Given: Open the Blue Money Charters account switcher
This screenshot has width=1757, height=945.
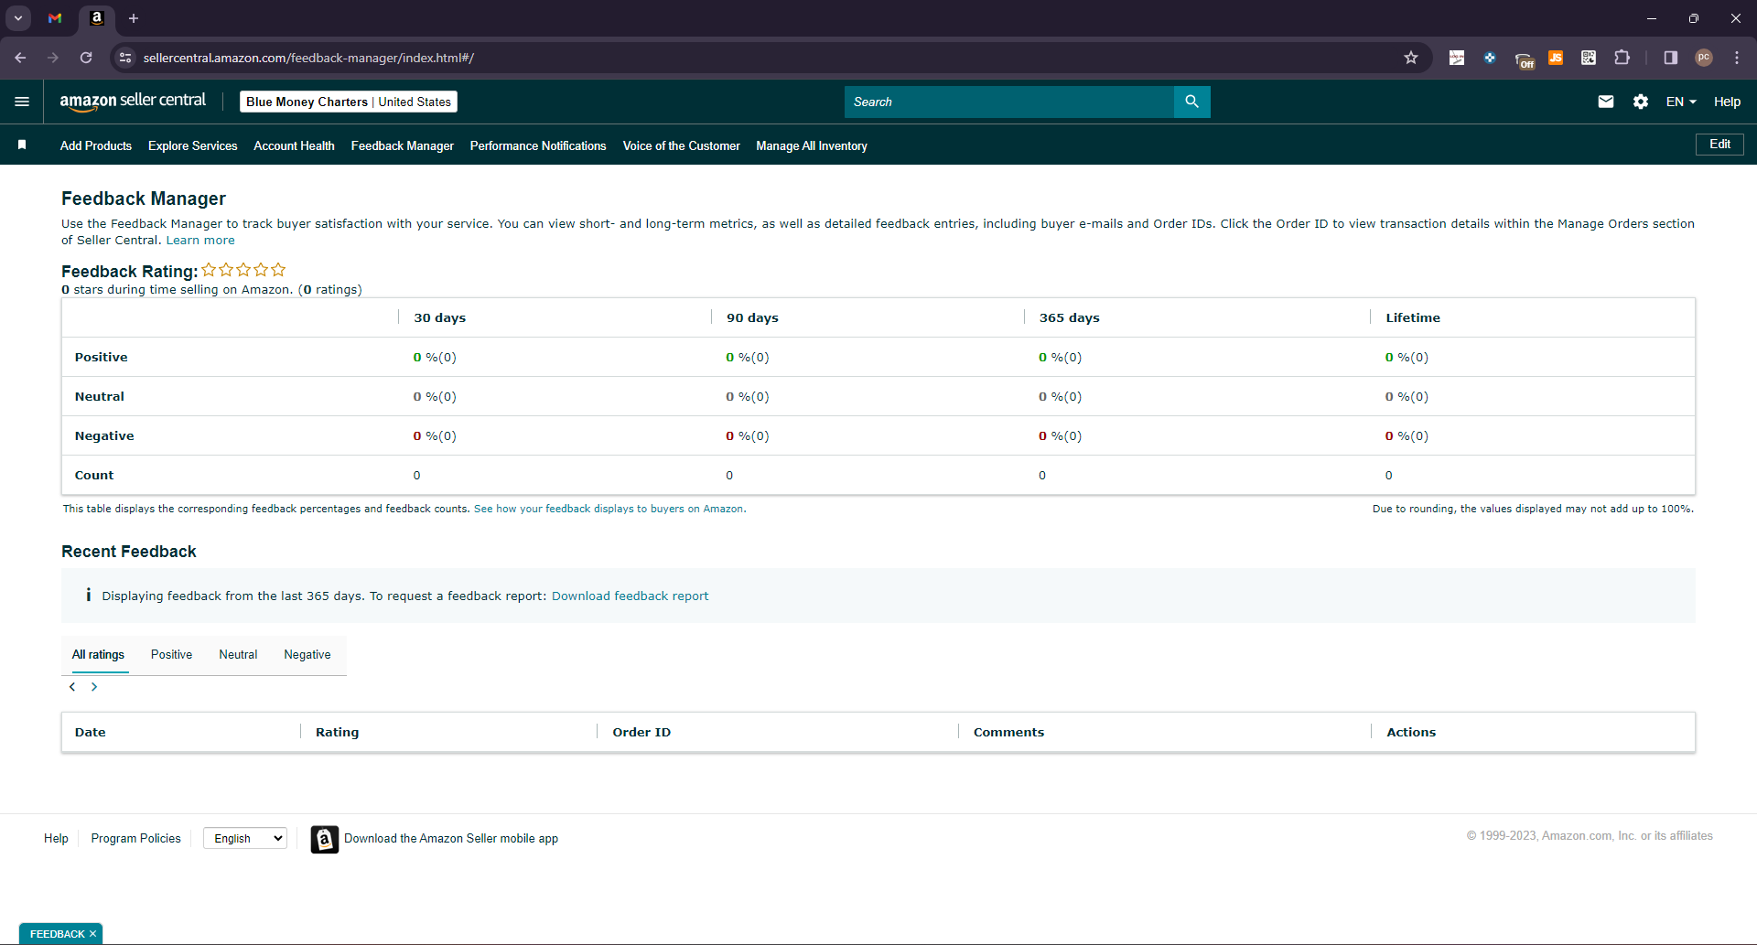Looking at the screenshot, I should 349,102.
